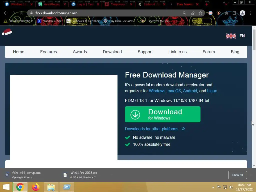Click the scrollbar down arrow
Viewport: 256px width, 192px height.
click(x=254, y=166)
